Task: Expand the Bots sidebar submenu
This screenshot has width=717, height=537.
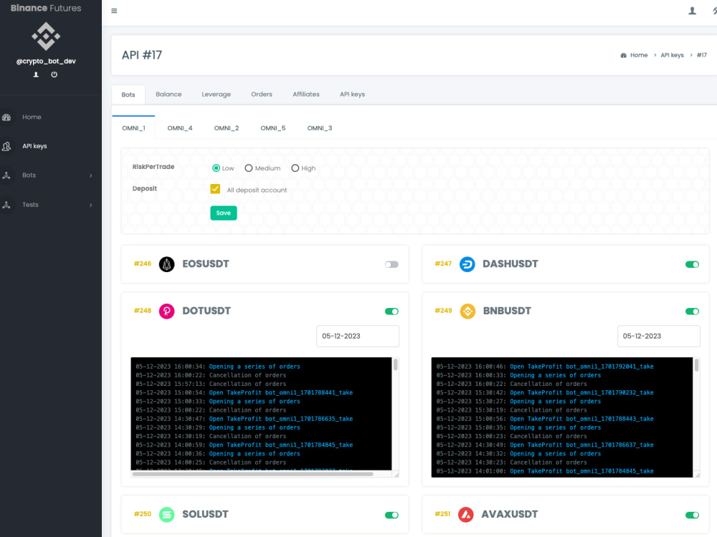Action: [90, 175]
